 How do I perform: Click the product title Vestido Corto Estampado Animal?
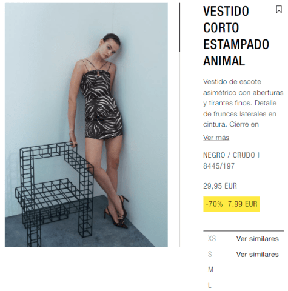point(236,36)
